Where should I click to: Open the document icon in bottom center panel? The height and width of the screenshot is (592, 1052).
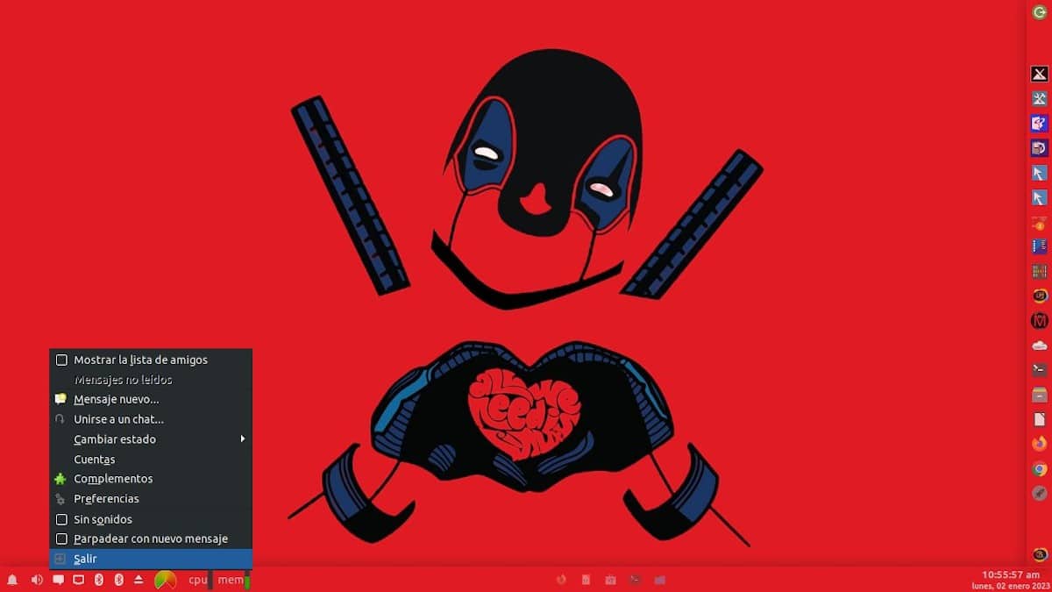click(x=586, y=580)
